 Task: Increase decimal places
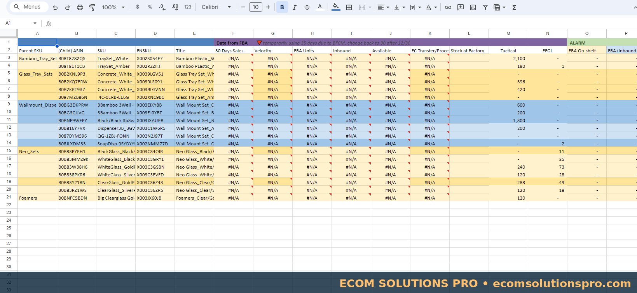[175, 7]
